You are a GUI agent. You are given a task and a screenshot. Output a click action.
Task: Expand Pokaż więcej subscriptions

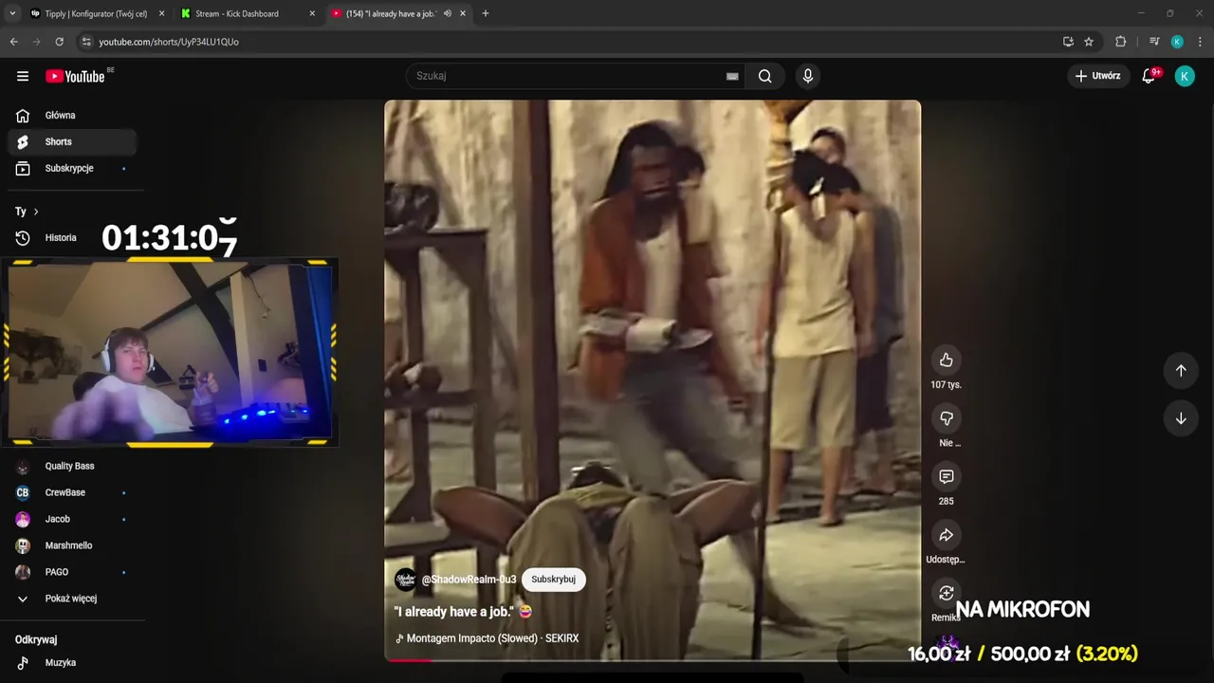(x=72, y=600)
